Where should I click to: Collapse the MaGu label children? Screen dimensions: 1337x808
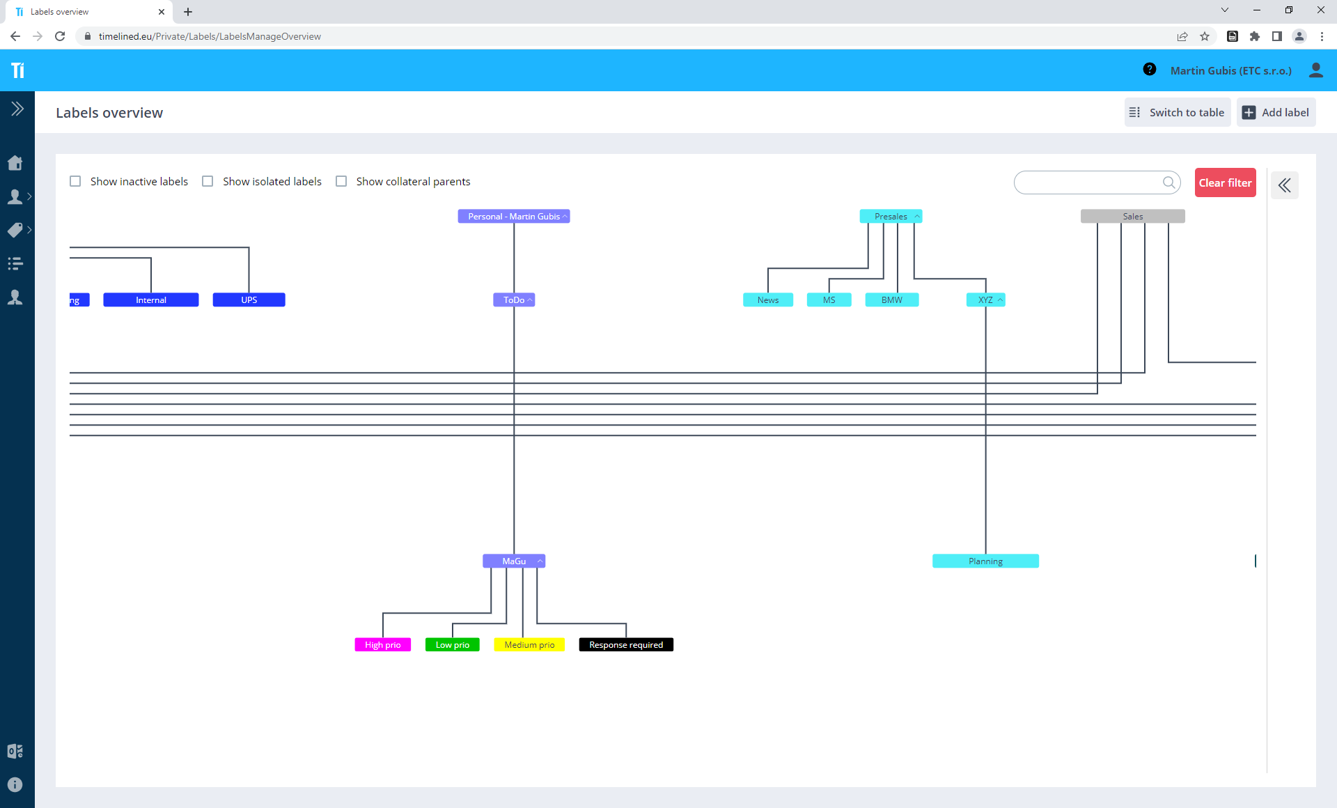click(x=540, y=561)
